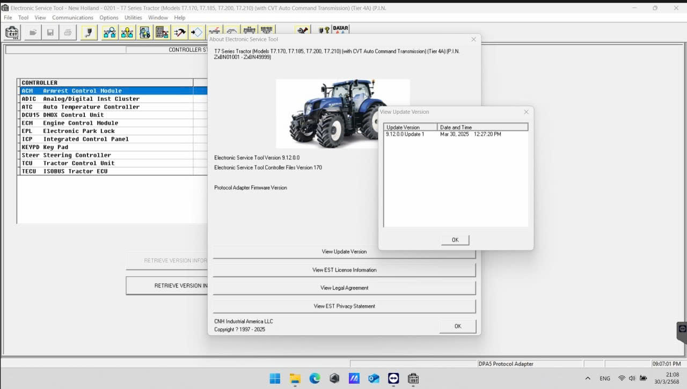Click OK in View Update Version dialog
The height and width of the screenshot is (389, 687).
[x=455, y=240]
